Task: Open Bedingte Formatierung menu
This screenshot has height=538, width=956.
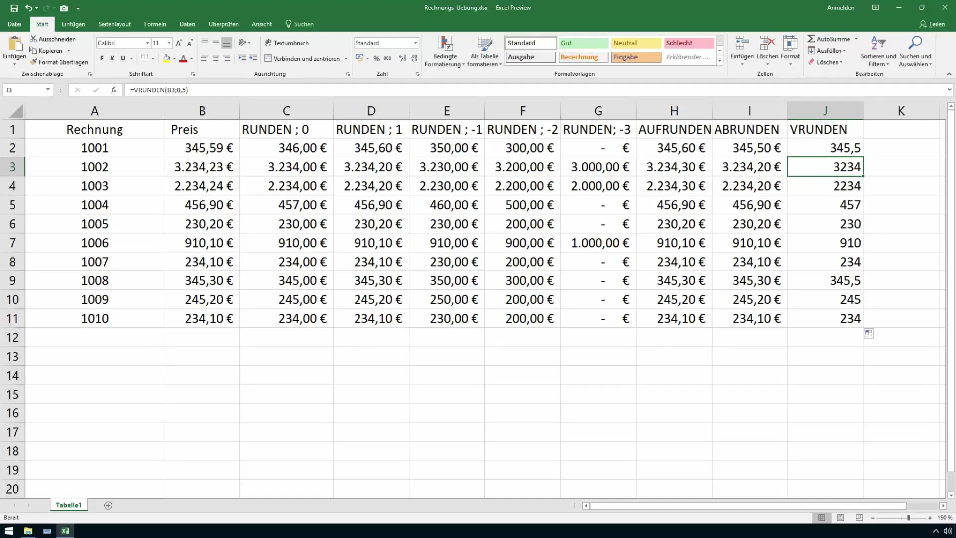Action: (x=445, y=51)
